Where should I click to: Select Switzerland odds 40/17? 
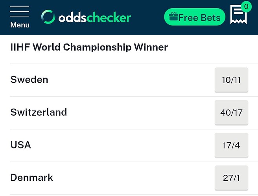pyautogui.click(x=231, y=113)
